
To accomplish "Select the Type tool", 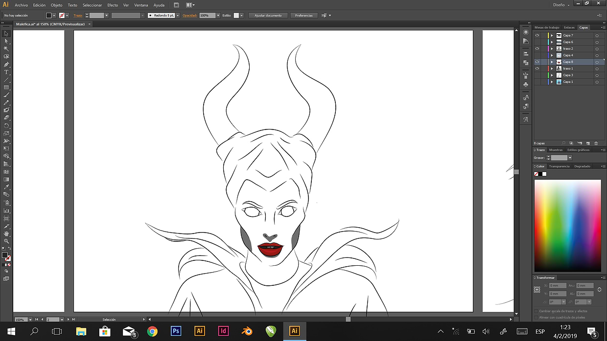I will tap(6, 72).
